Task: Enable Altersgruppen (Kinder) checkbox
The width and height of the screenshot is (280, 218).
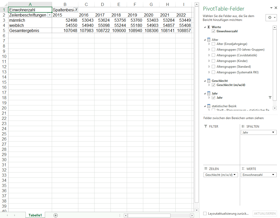Action: click(x=213, y=61)
